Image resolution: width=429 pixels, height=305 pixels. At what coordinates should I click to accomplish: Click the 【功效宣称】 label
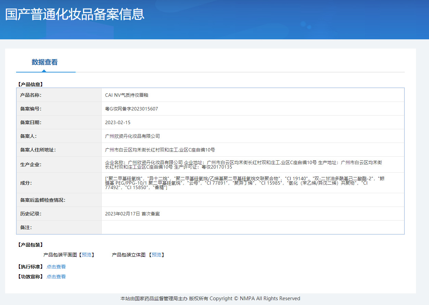[x=30, y=277]
